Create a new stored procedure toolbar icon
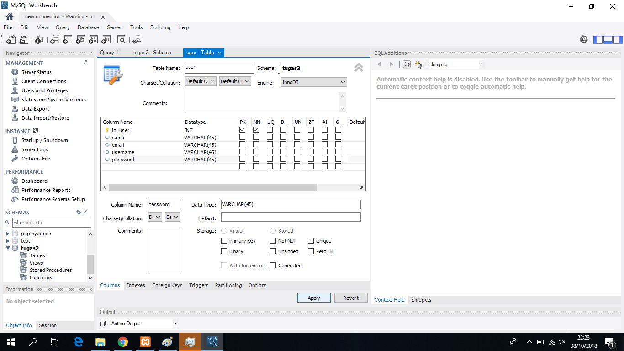Image resolution: width=624 pixels, height=351 pixels. (x=93, y=39)
